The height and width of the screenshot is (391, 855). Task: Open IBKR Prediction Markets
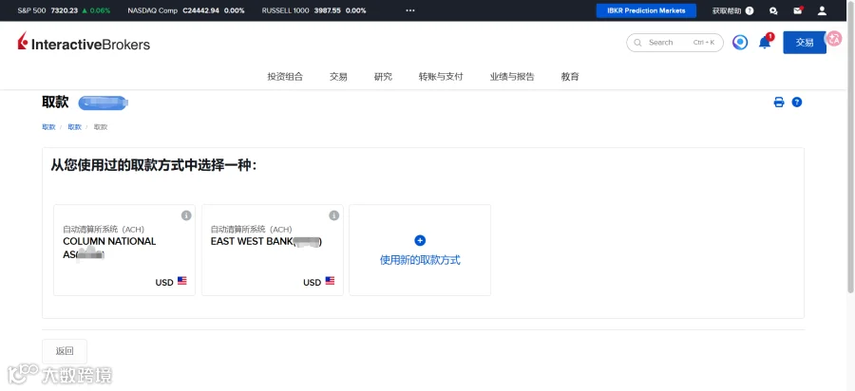click(x=646, y=10)
